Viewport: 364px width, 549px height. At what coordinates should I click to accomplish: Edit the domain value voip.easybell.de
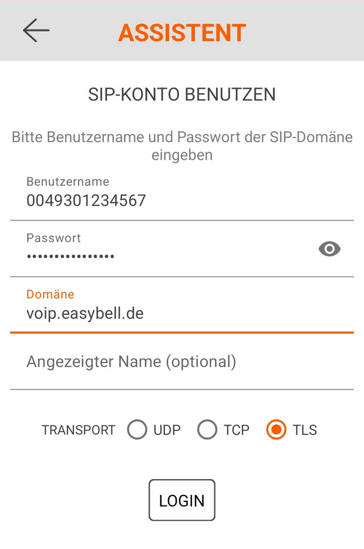tap(85, 313)
